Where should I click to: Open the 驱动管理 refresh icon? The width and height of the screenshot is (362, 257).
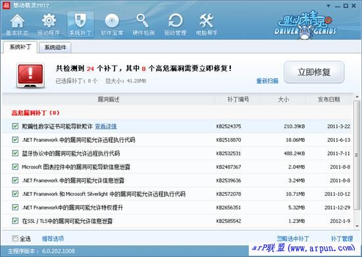pos(175,25)
